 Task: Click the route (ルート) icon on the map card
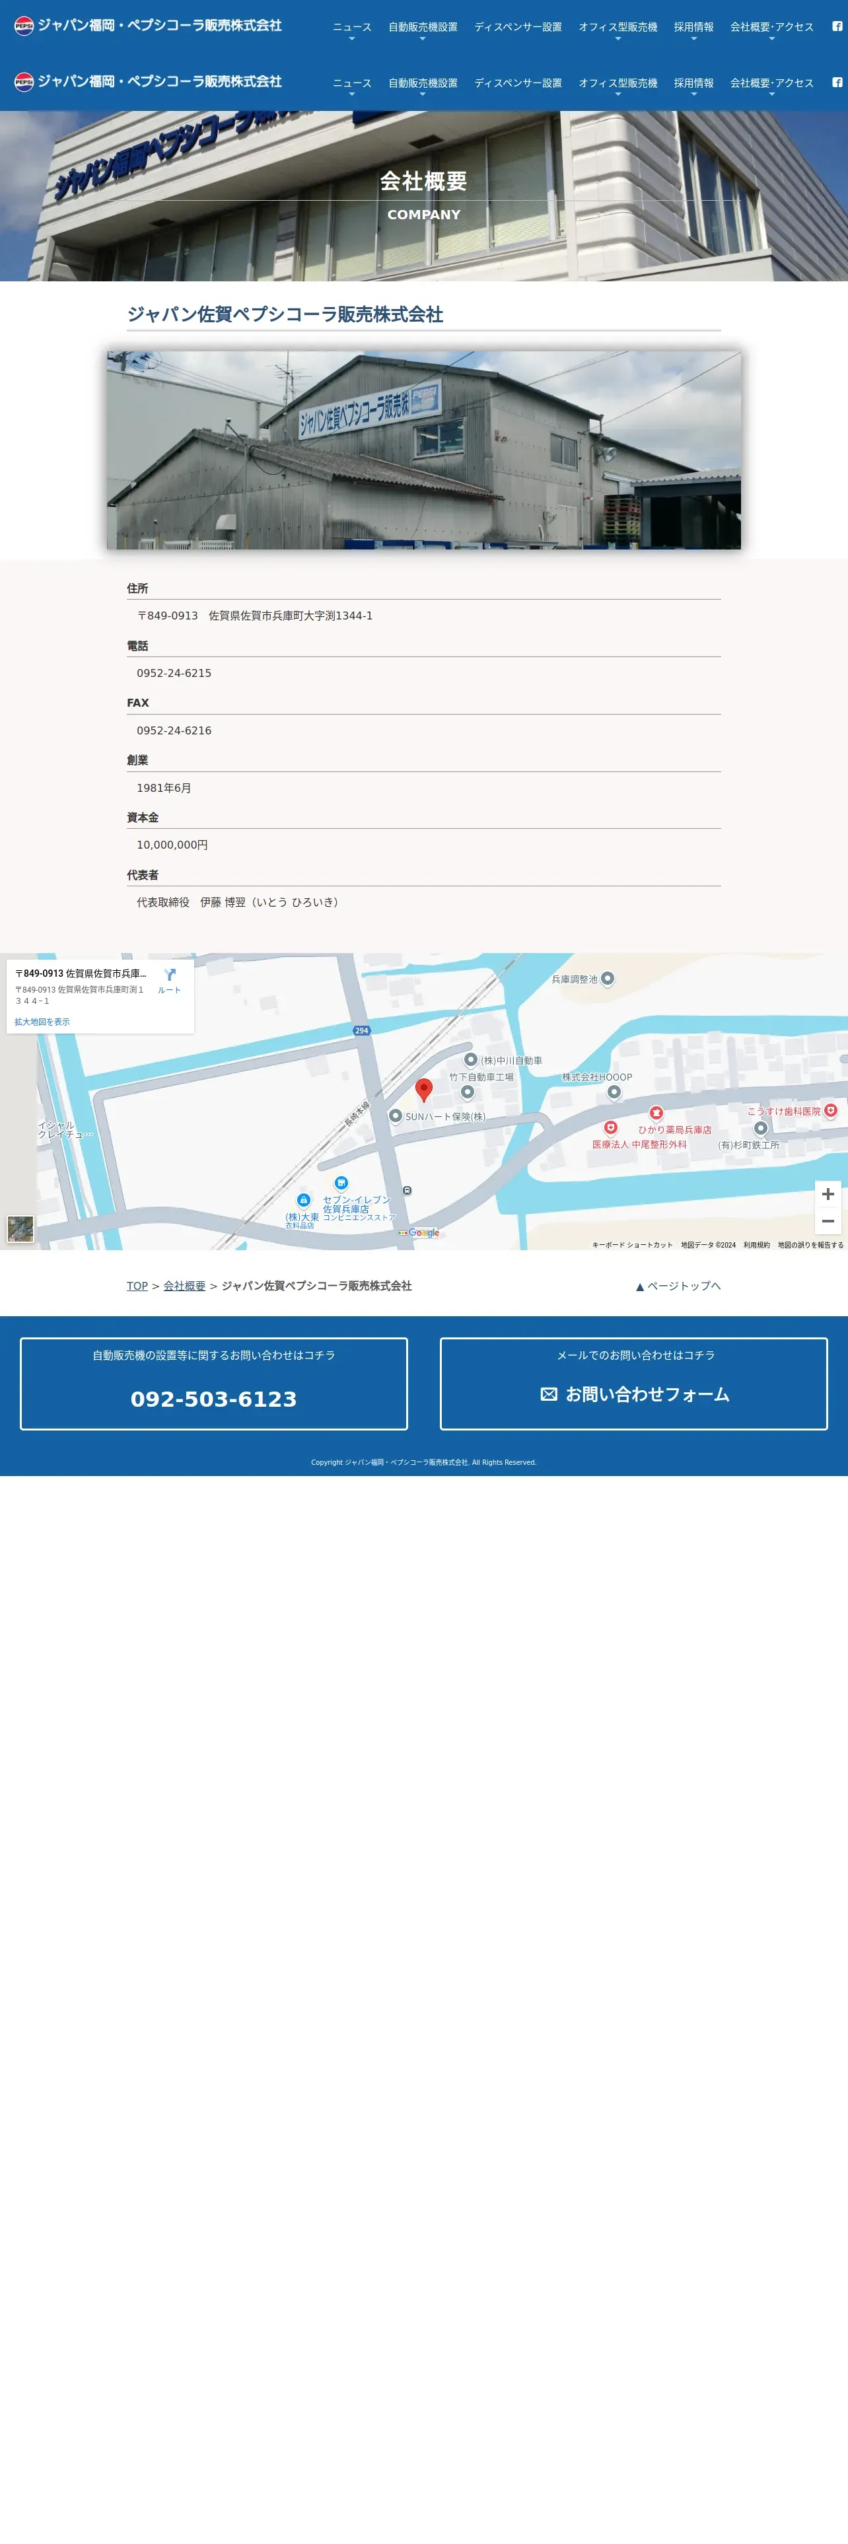(x=170, y=975)
